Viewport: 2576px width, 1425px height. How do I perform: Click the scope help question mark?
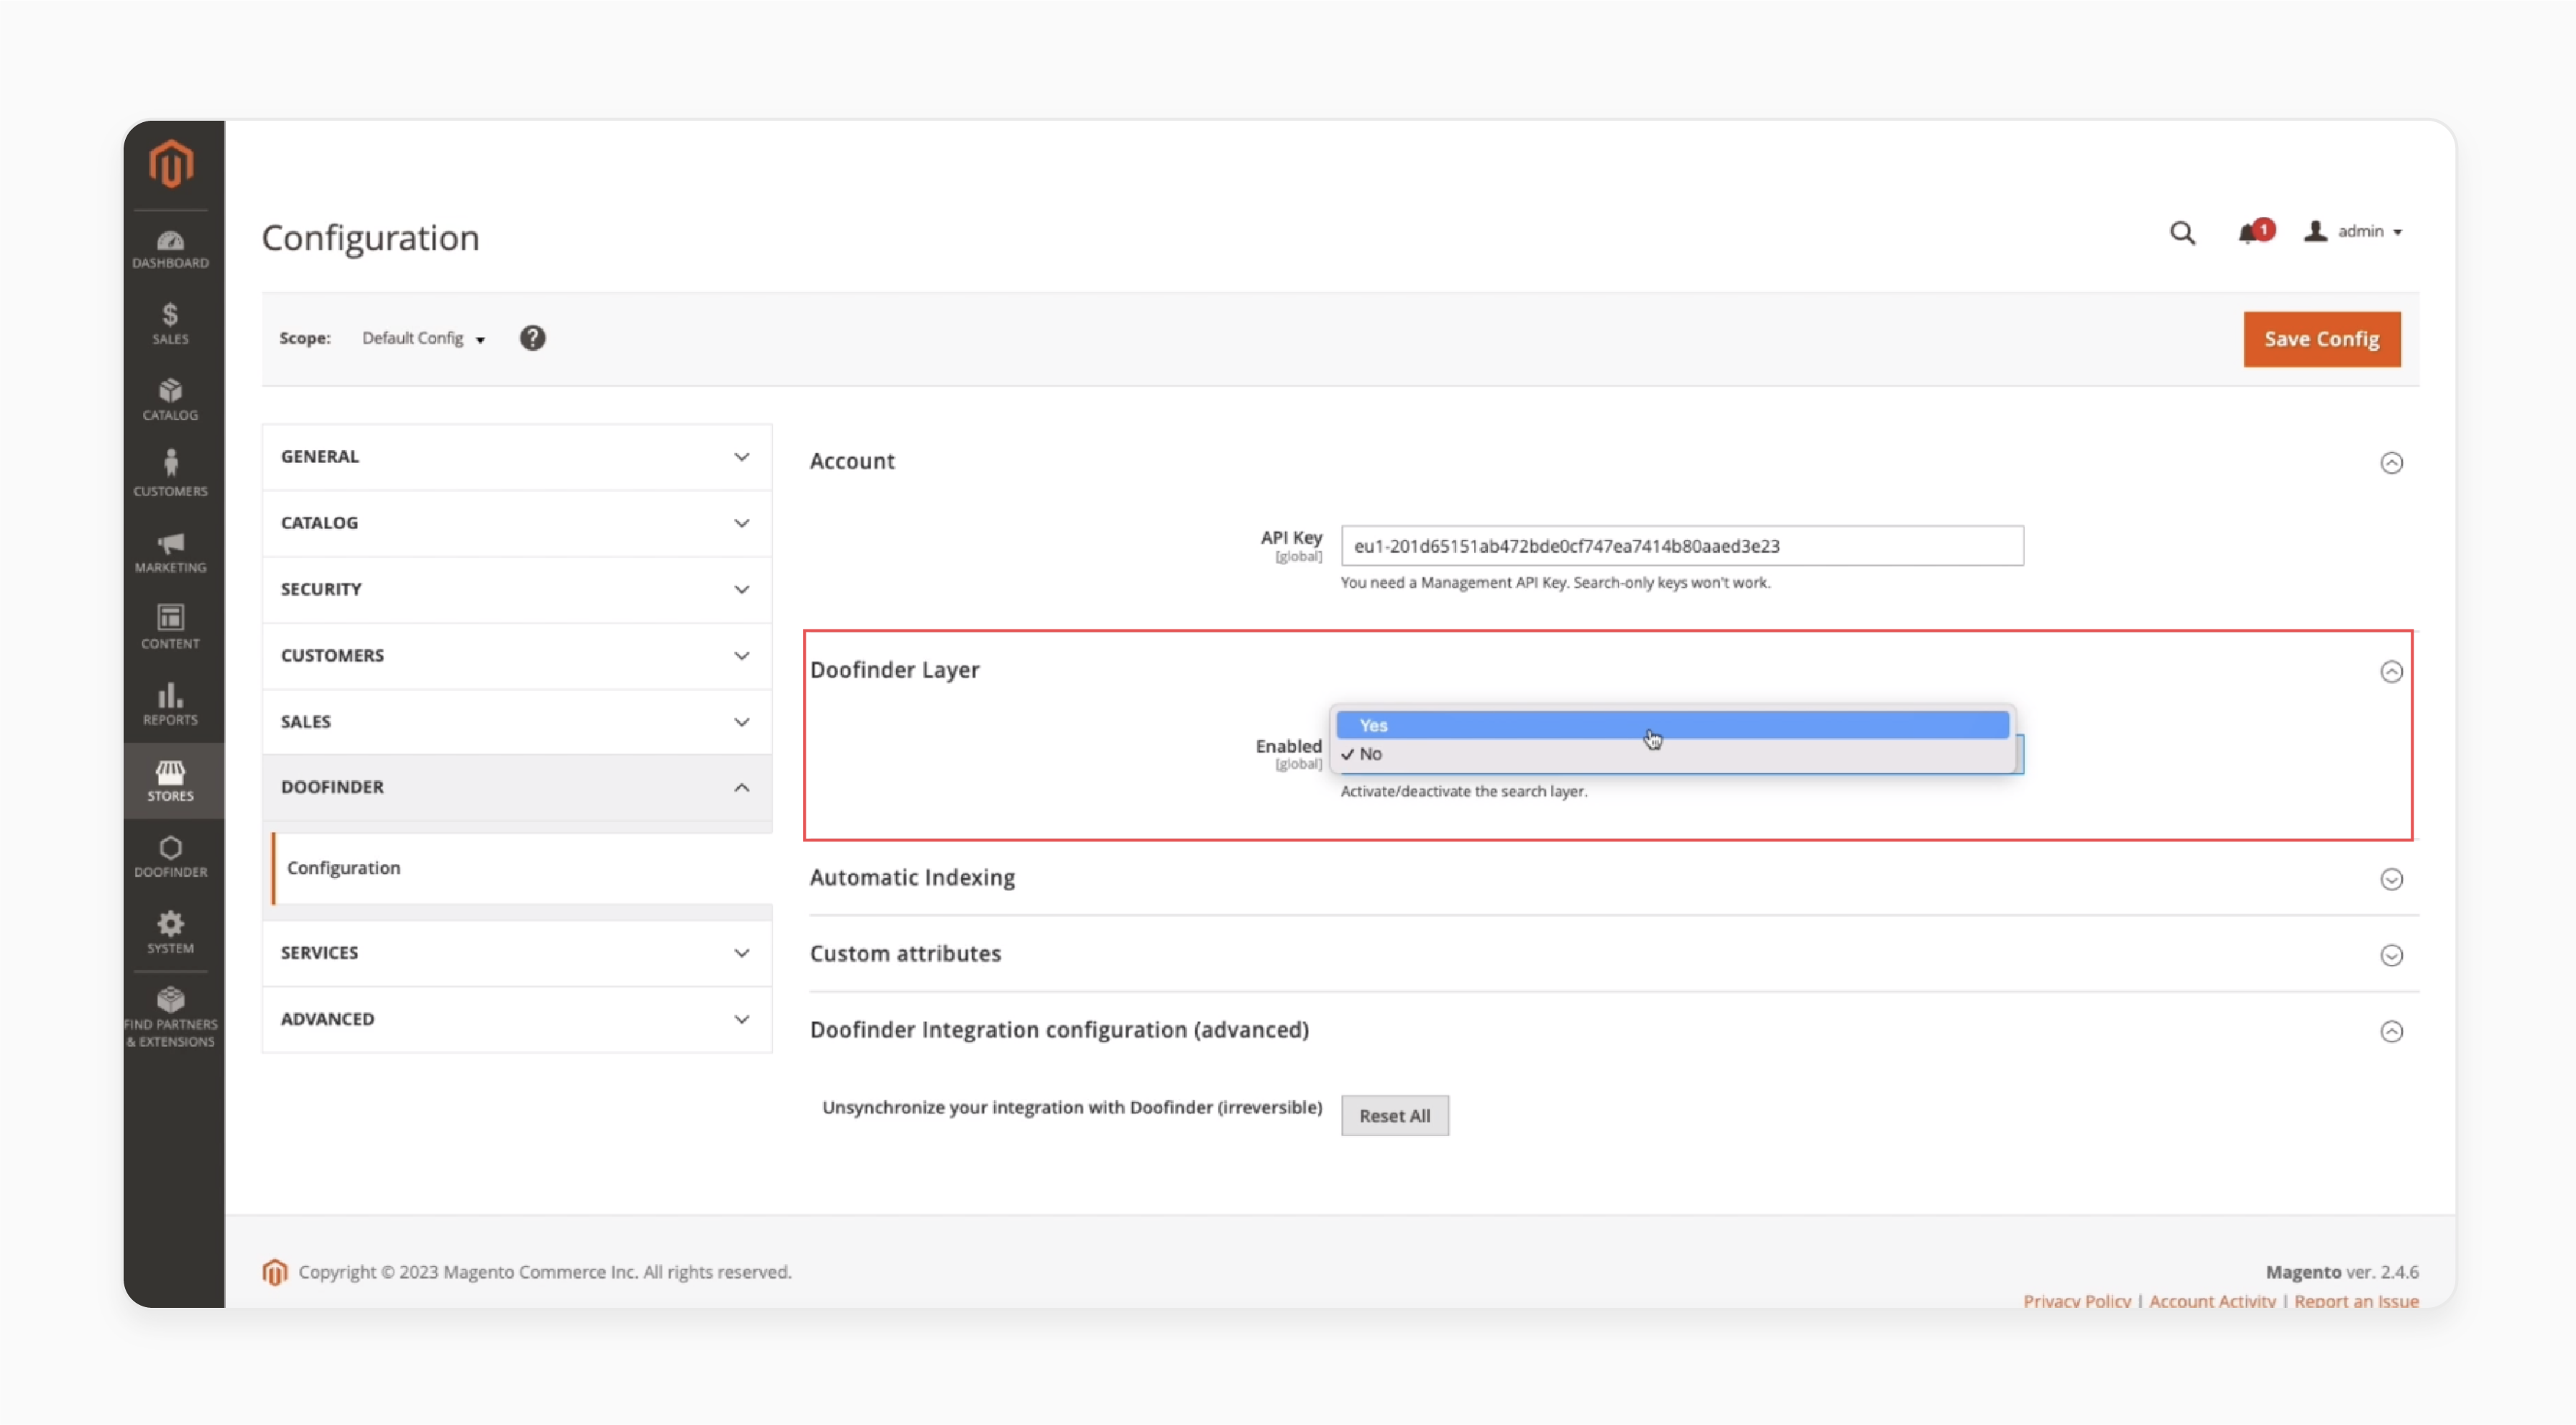(532, 338)
